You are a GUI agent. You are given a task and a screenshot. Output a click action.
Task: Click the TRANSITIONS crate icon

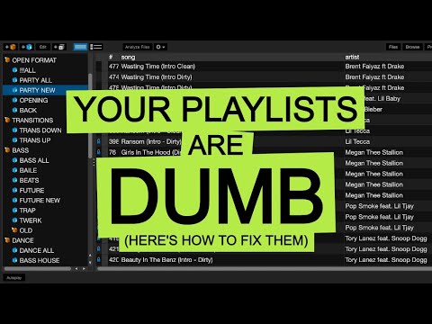pos(7,120)
